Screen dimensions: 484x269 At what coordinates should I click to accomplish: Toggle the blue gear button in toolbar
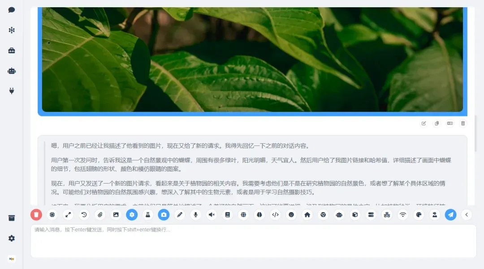pos(132,215)
